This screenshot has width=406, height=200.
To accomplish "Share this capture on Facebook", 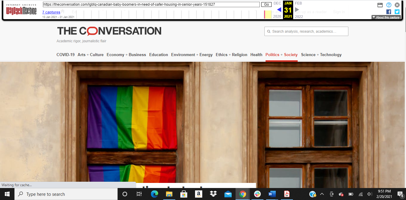I will (x=389, y=12).
